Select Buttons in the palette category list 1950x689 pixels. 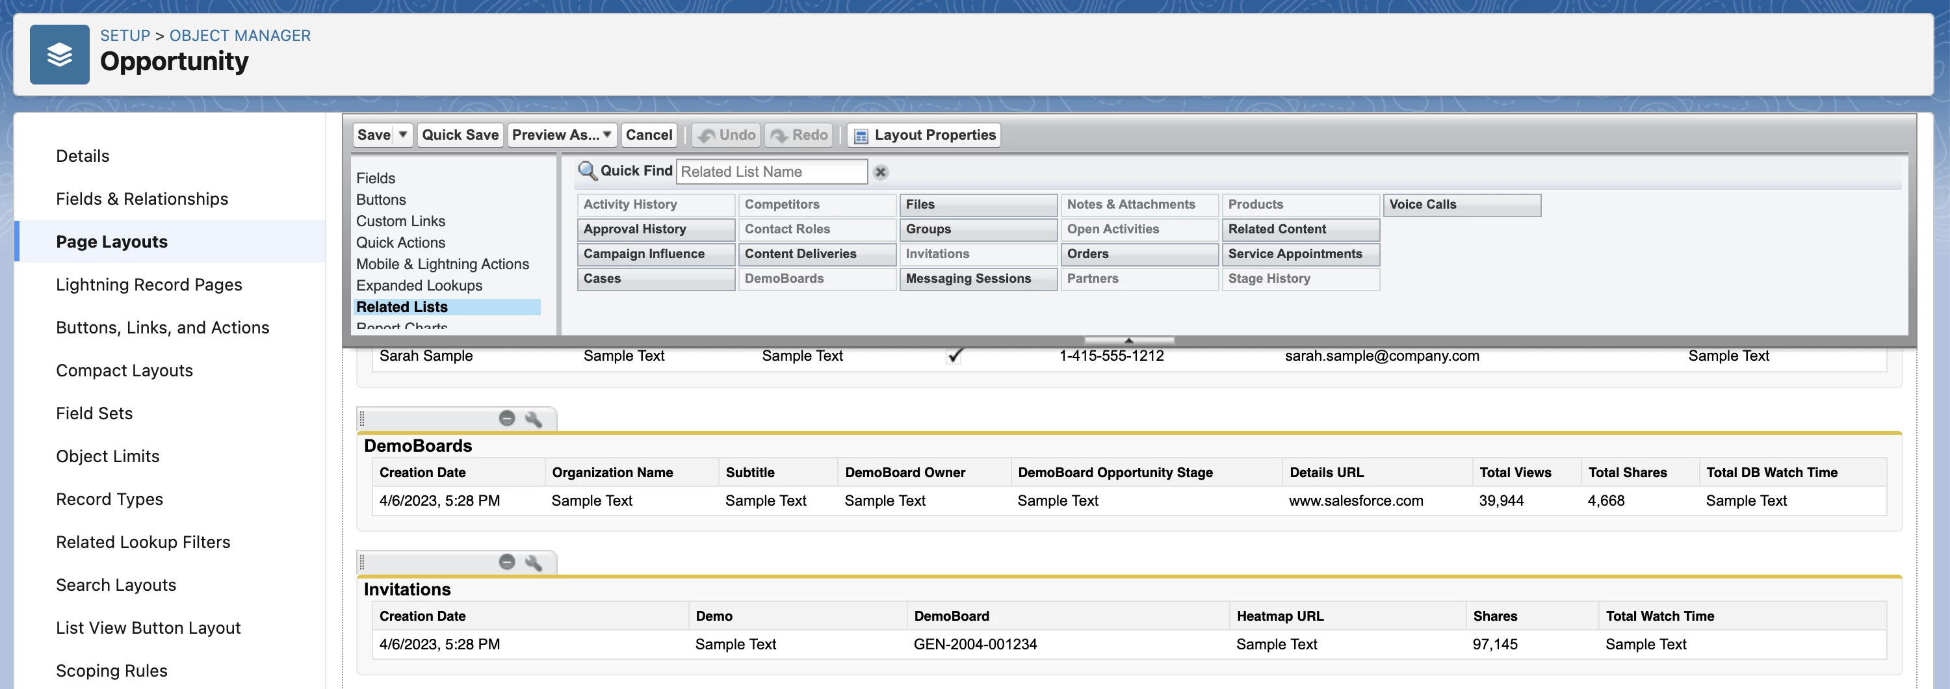pyautogui.click(x=381, y=200)
